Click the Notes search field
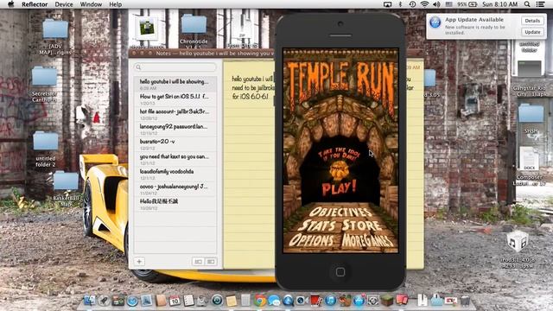The image size is (553, 311). pyautogui.click(x=175, y=67)
